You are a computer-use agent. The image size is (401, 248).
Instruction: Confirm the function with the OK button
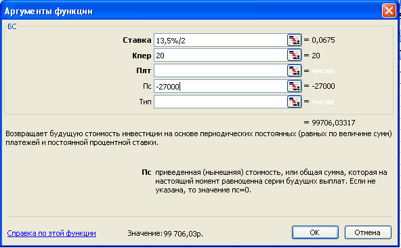[x=315, y=232]
